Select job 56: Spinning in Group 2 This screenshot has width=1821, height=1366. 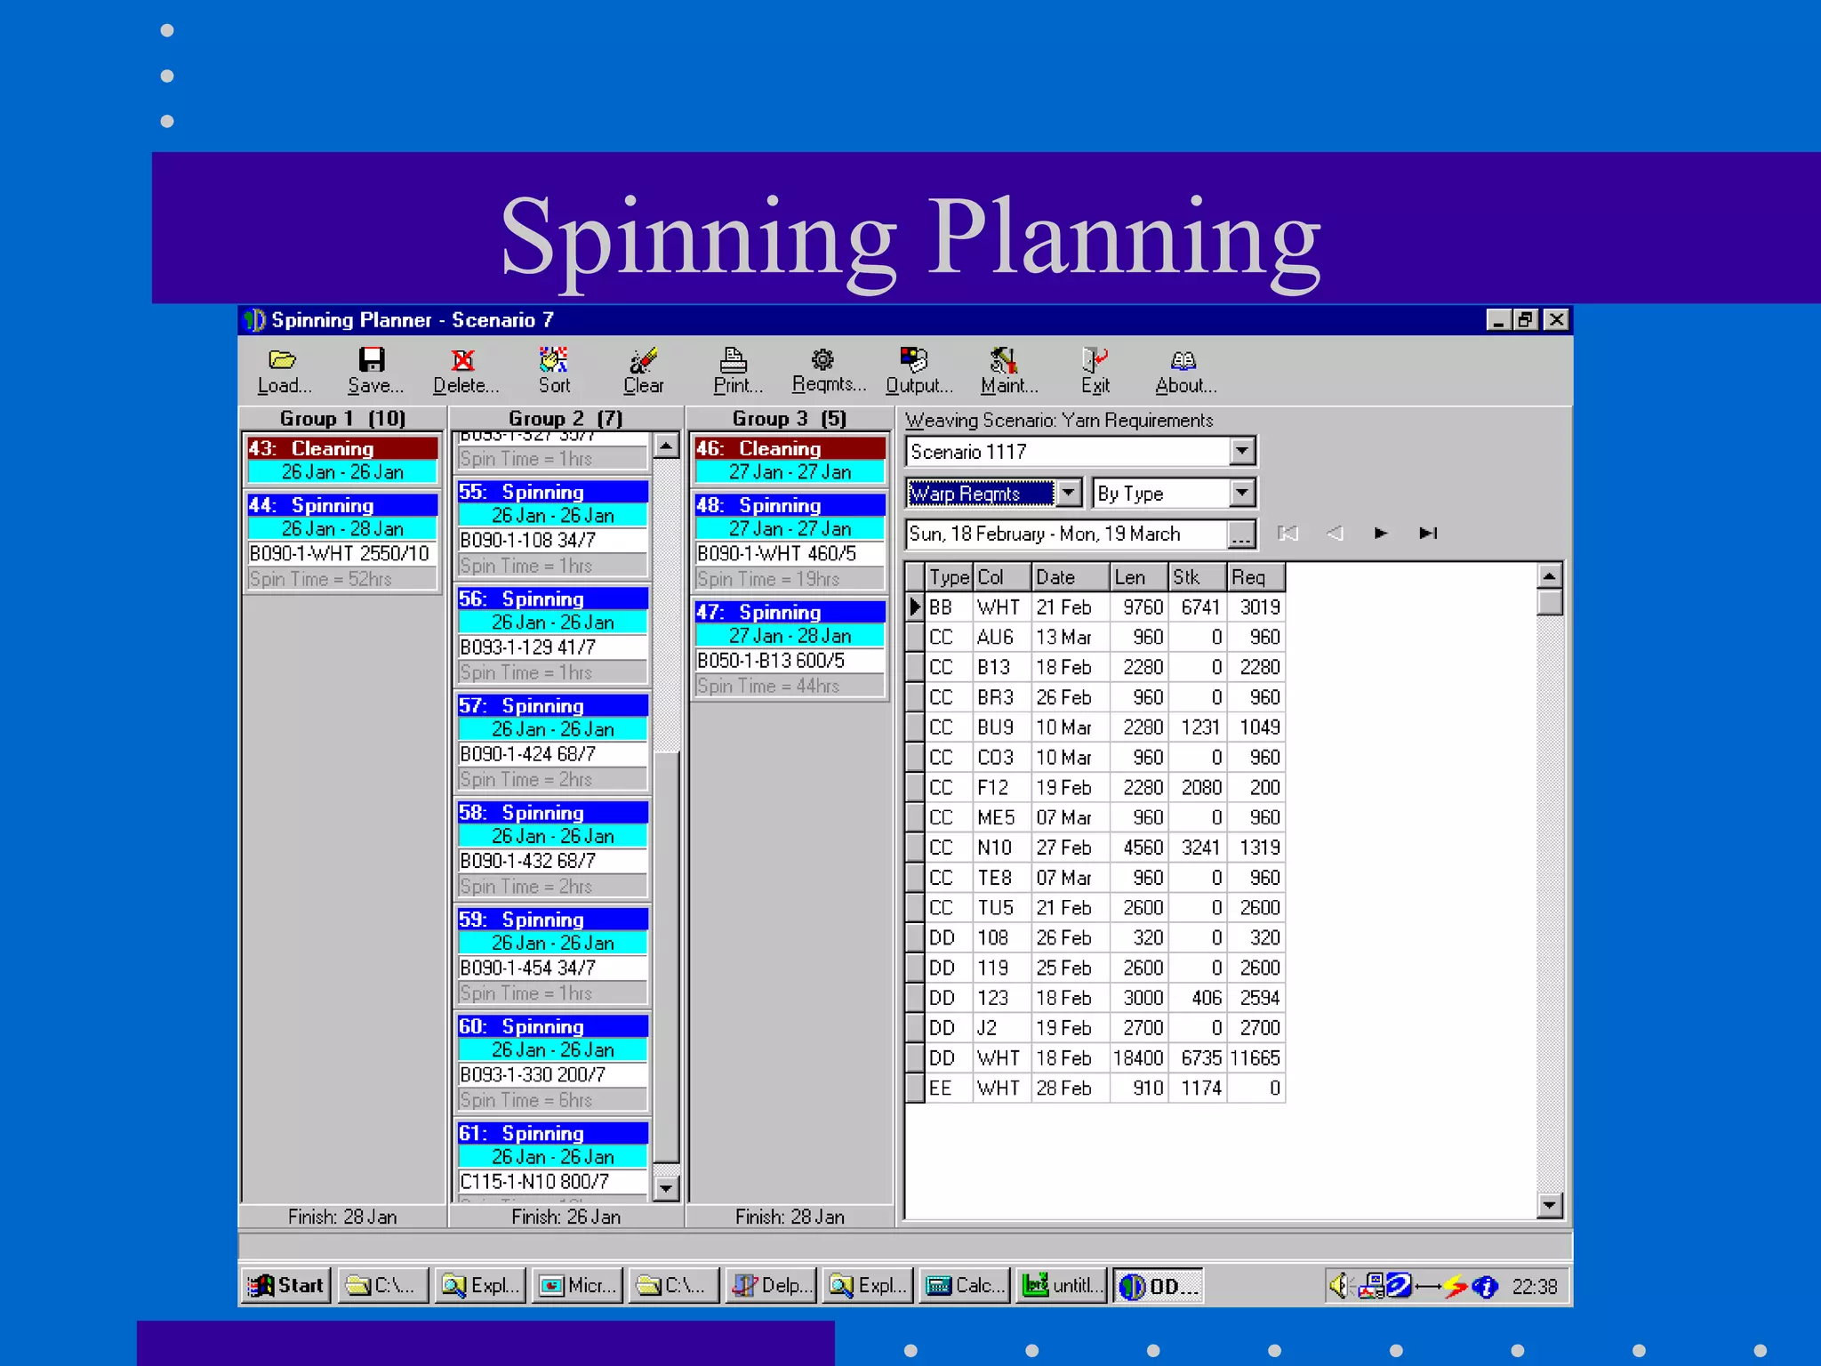tap(552, 599)
